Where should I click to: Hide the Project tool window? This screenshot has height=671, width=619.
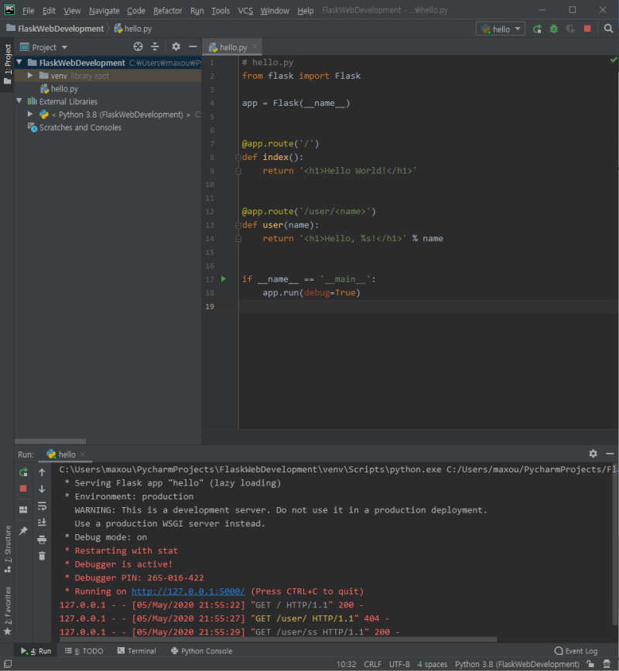point(193,46)
